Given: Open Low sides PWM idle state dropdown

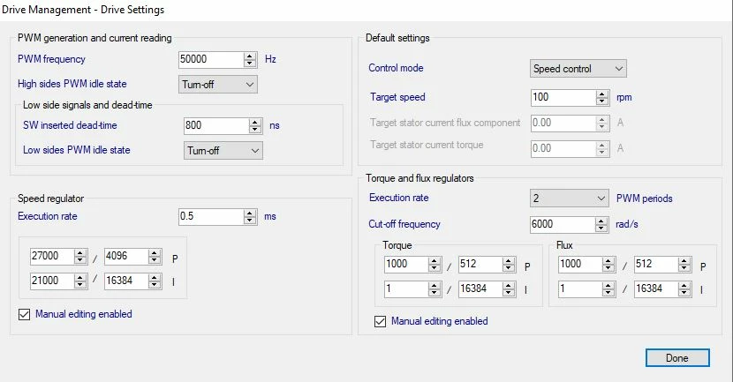Looking at the screenshot, I should (x=223, y=151).
